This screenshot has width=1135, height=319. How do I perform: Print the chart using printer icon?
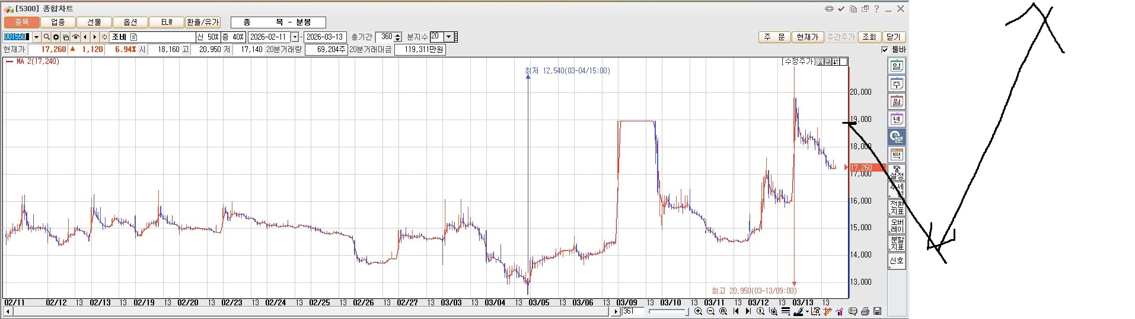click(865, 311)
